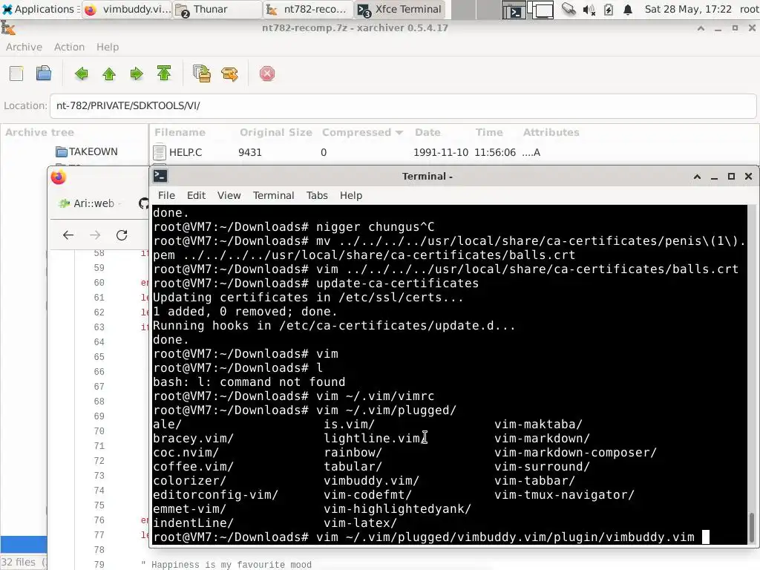
Task: Open the Terminal Edit menu
Action: point(196,195)
